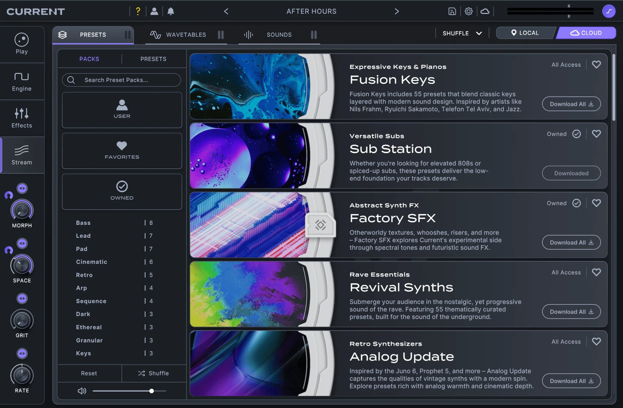Click the save preset disk icon

click(452, 11)
